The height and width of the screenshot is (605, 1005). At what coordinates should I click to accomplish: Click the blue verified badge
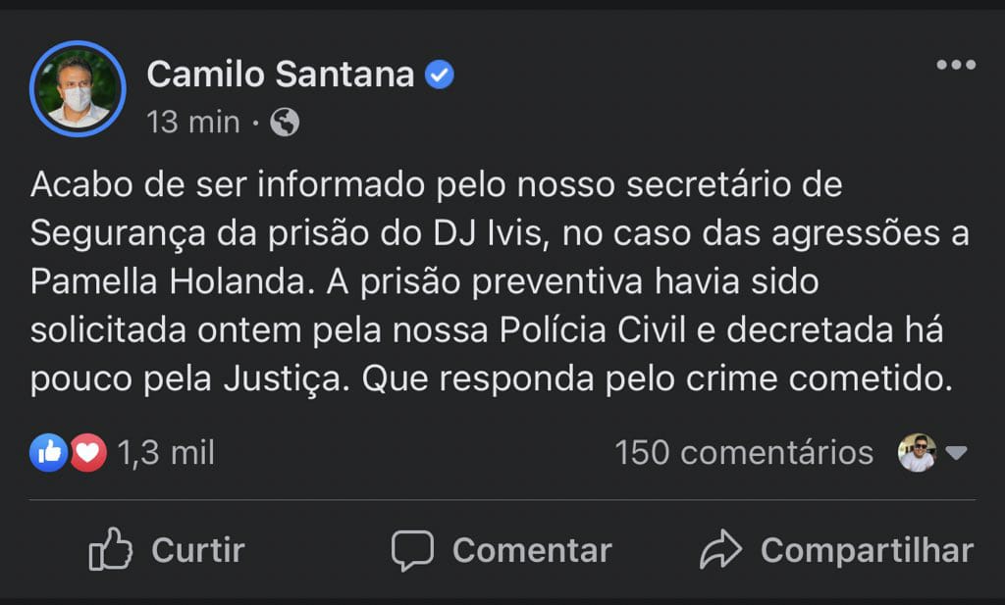tap(439, 75)
